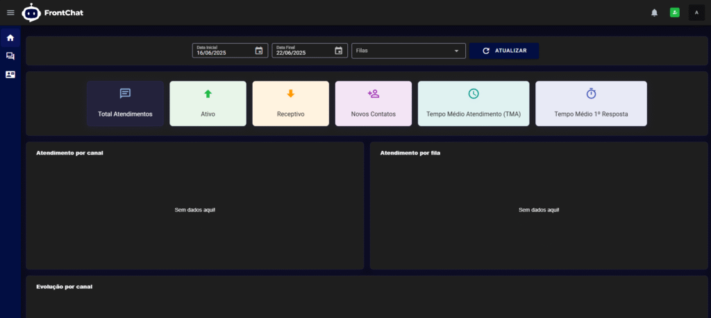The height and width of the screenshot is (318, 711).
Task: Click Tempo Médio Atendimento (TMA) card
Action: (x=473, y=104)
